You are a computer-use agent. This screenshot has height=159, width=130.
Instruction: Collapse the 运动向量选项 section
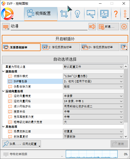[3, 91]
